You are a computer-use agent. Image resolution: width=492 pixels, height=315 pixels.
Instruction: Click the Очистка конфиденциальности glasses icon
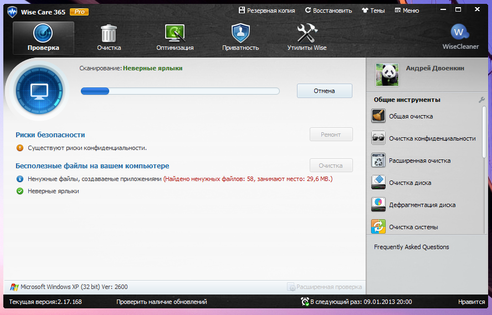pyautogui.click(x=378, y=138)
